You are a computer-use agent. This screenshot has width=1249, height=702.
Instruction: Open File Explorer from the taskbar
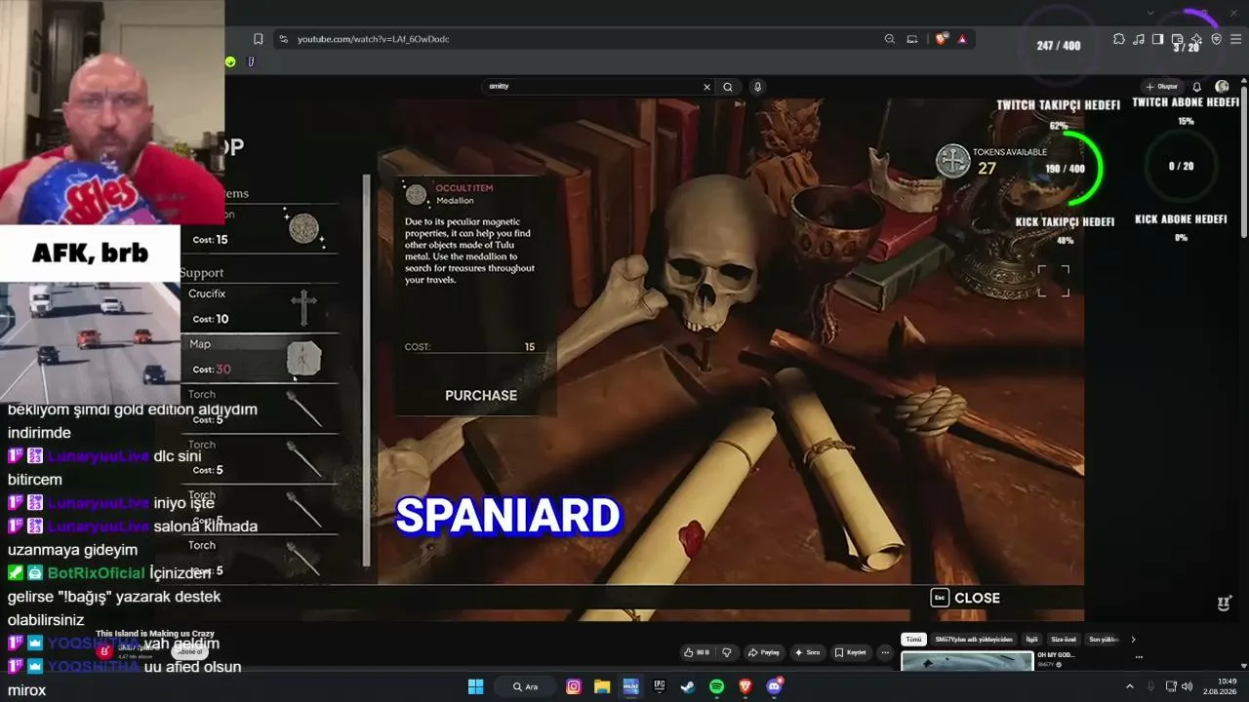coord(602,686)
